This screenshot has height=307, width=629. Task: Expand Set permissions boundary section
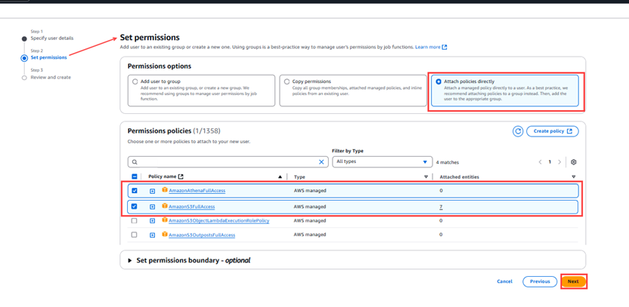point(130,260)
